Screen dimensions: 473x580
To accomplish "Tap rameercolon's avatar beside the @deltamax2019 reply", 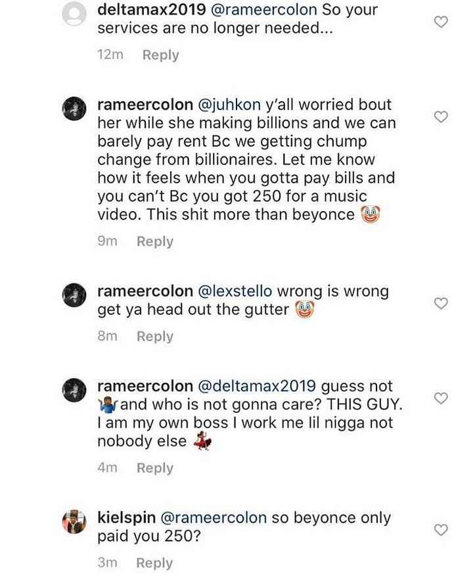I will [x=74, y=390].
